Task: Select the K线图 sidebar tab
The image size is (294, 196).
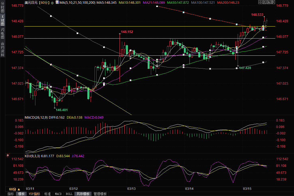Action: point(3,20)
